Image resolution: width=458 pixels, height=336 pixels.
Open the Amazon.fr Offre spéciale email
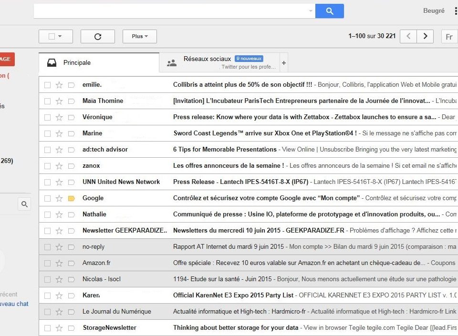tap(248, 263)
